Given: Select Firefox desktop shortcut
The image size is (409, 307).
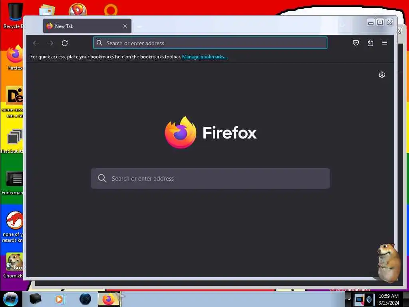Looking at the screenshot, I should point(15,58).
